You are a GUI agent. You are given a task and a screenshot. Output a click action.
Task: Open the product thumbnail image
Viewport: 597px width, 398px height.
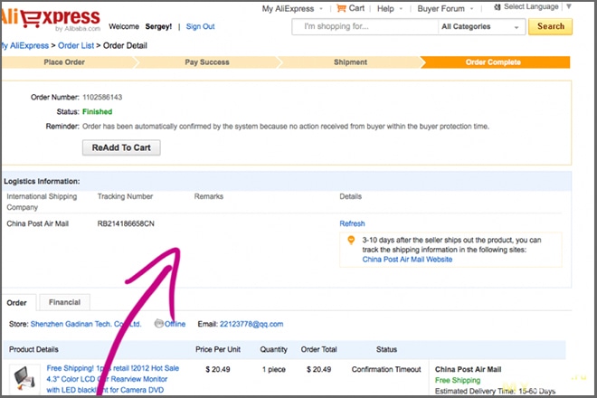(25, 378)
